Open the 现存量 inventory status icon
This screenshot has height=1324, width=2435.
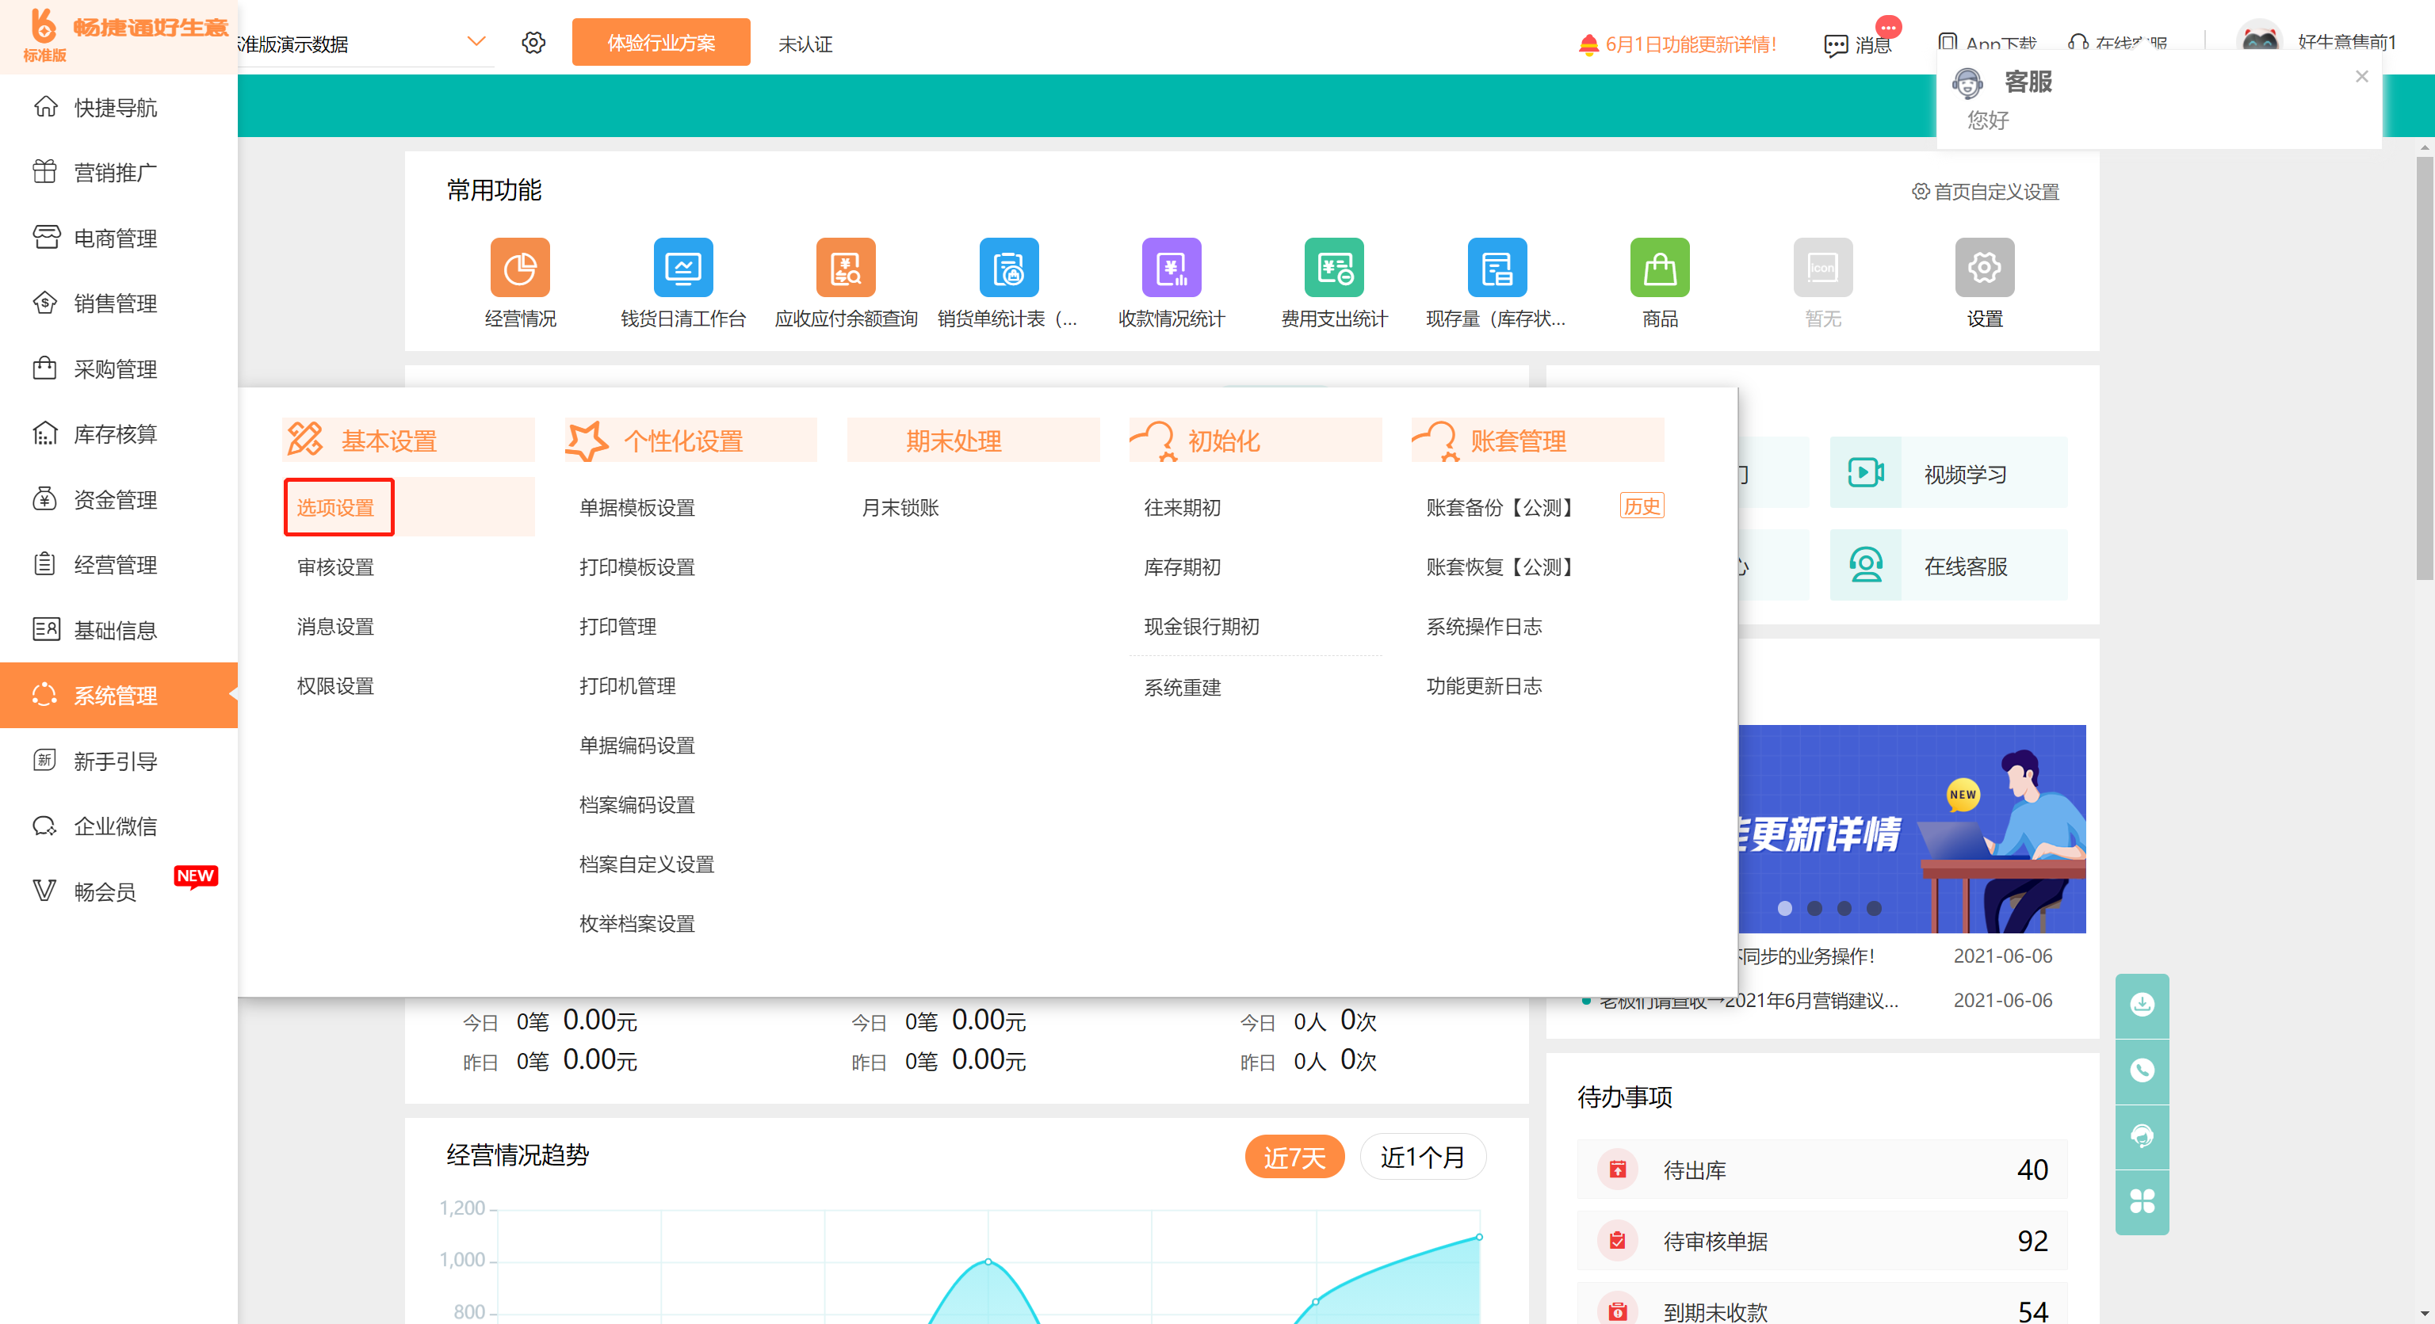click(x=1497, y=268)
